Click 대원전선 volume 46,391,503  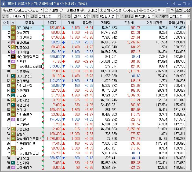(108, 129)
